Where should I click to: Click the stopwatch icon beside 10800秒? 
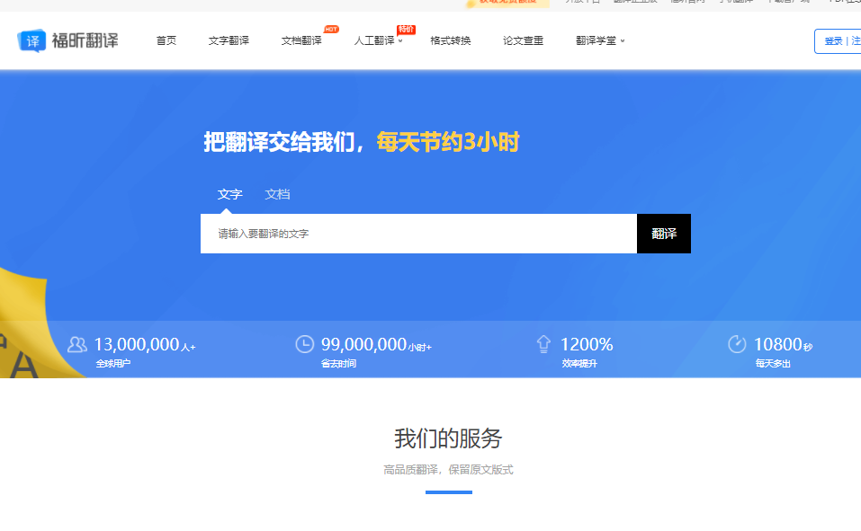pyautogui.click(x=738, y=342)
